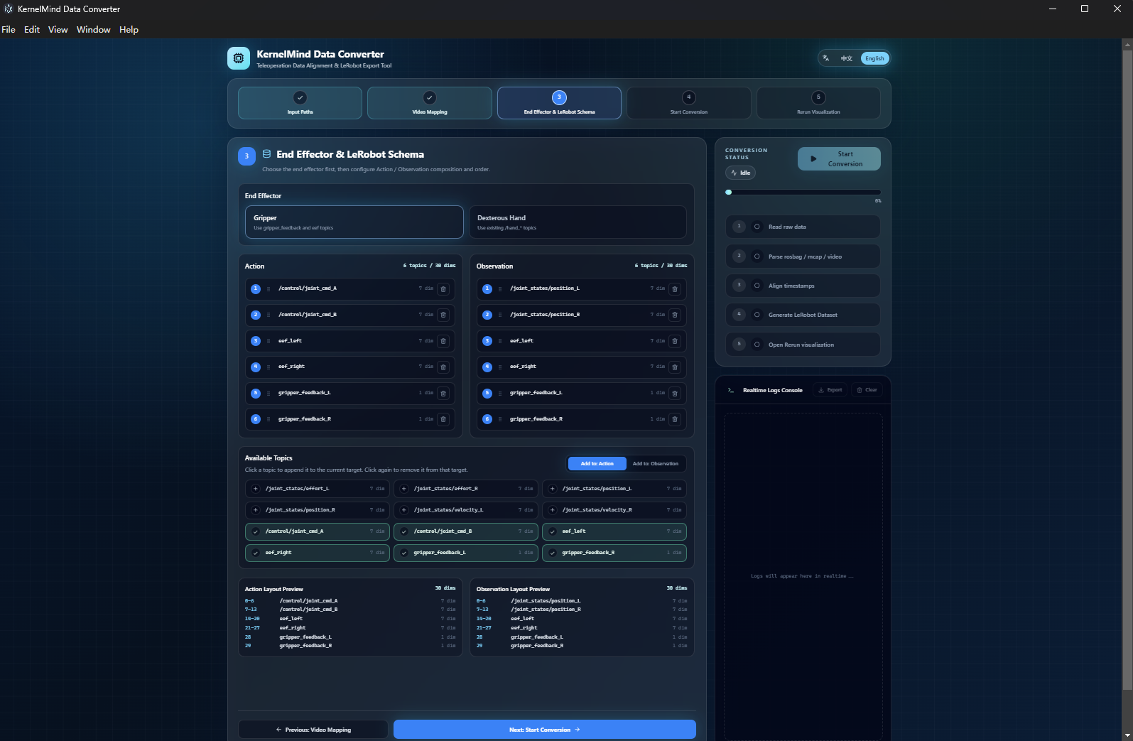Export the realtime logs
The width and height of the screenshot is (1133, 741).
(x=830, y=390)
